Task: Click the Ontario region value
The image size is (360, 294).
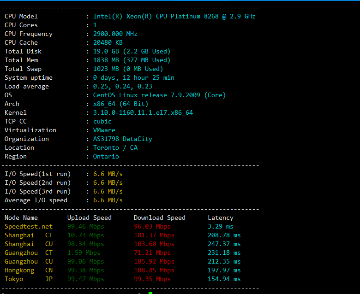Action: [x=106, y=156]
